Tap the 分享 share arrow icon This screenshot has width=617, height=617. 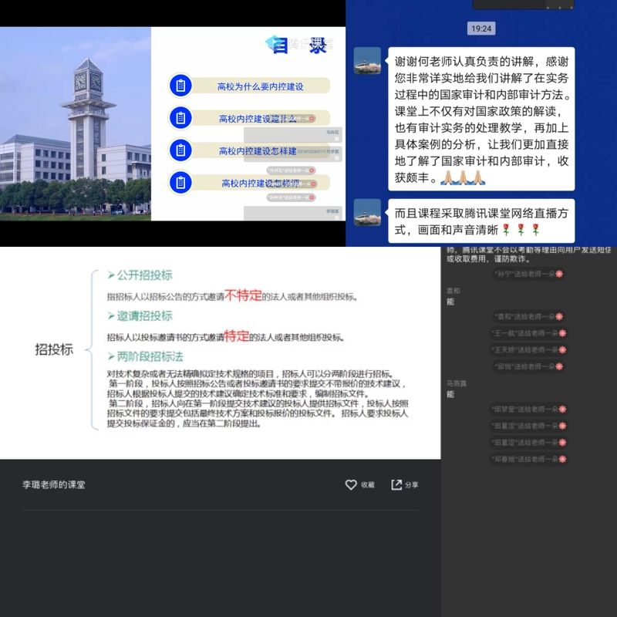(x=396, y=484)
